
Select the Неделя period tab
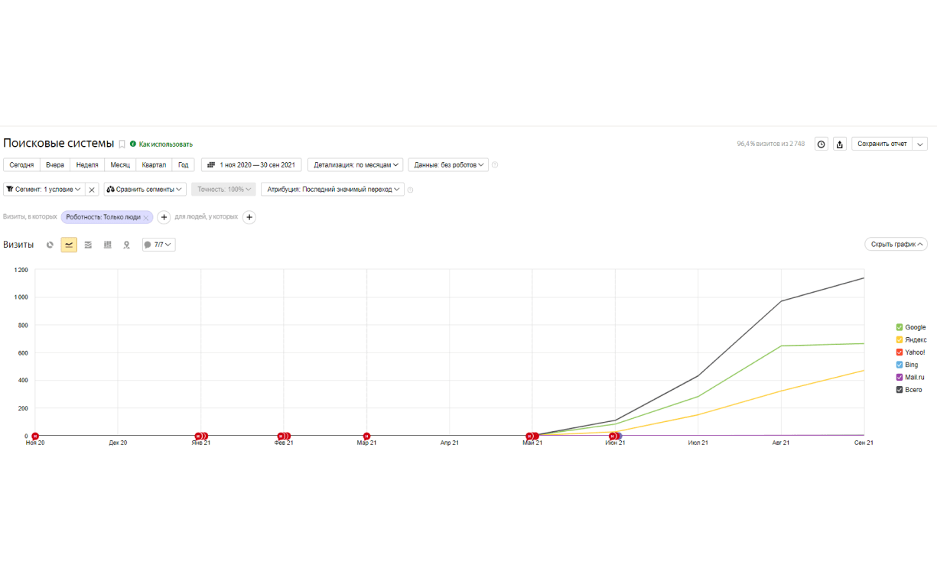click(87, 165)
